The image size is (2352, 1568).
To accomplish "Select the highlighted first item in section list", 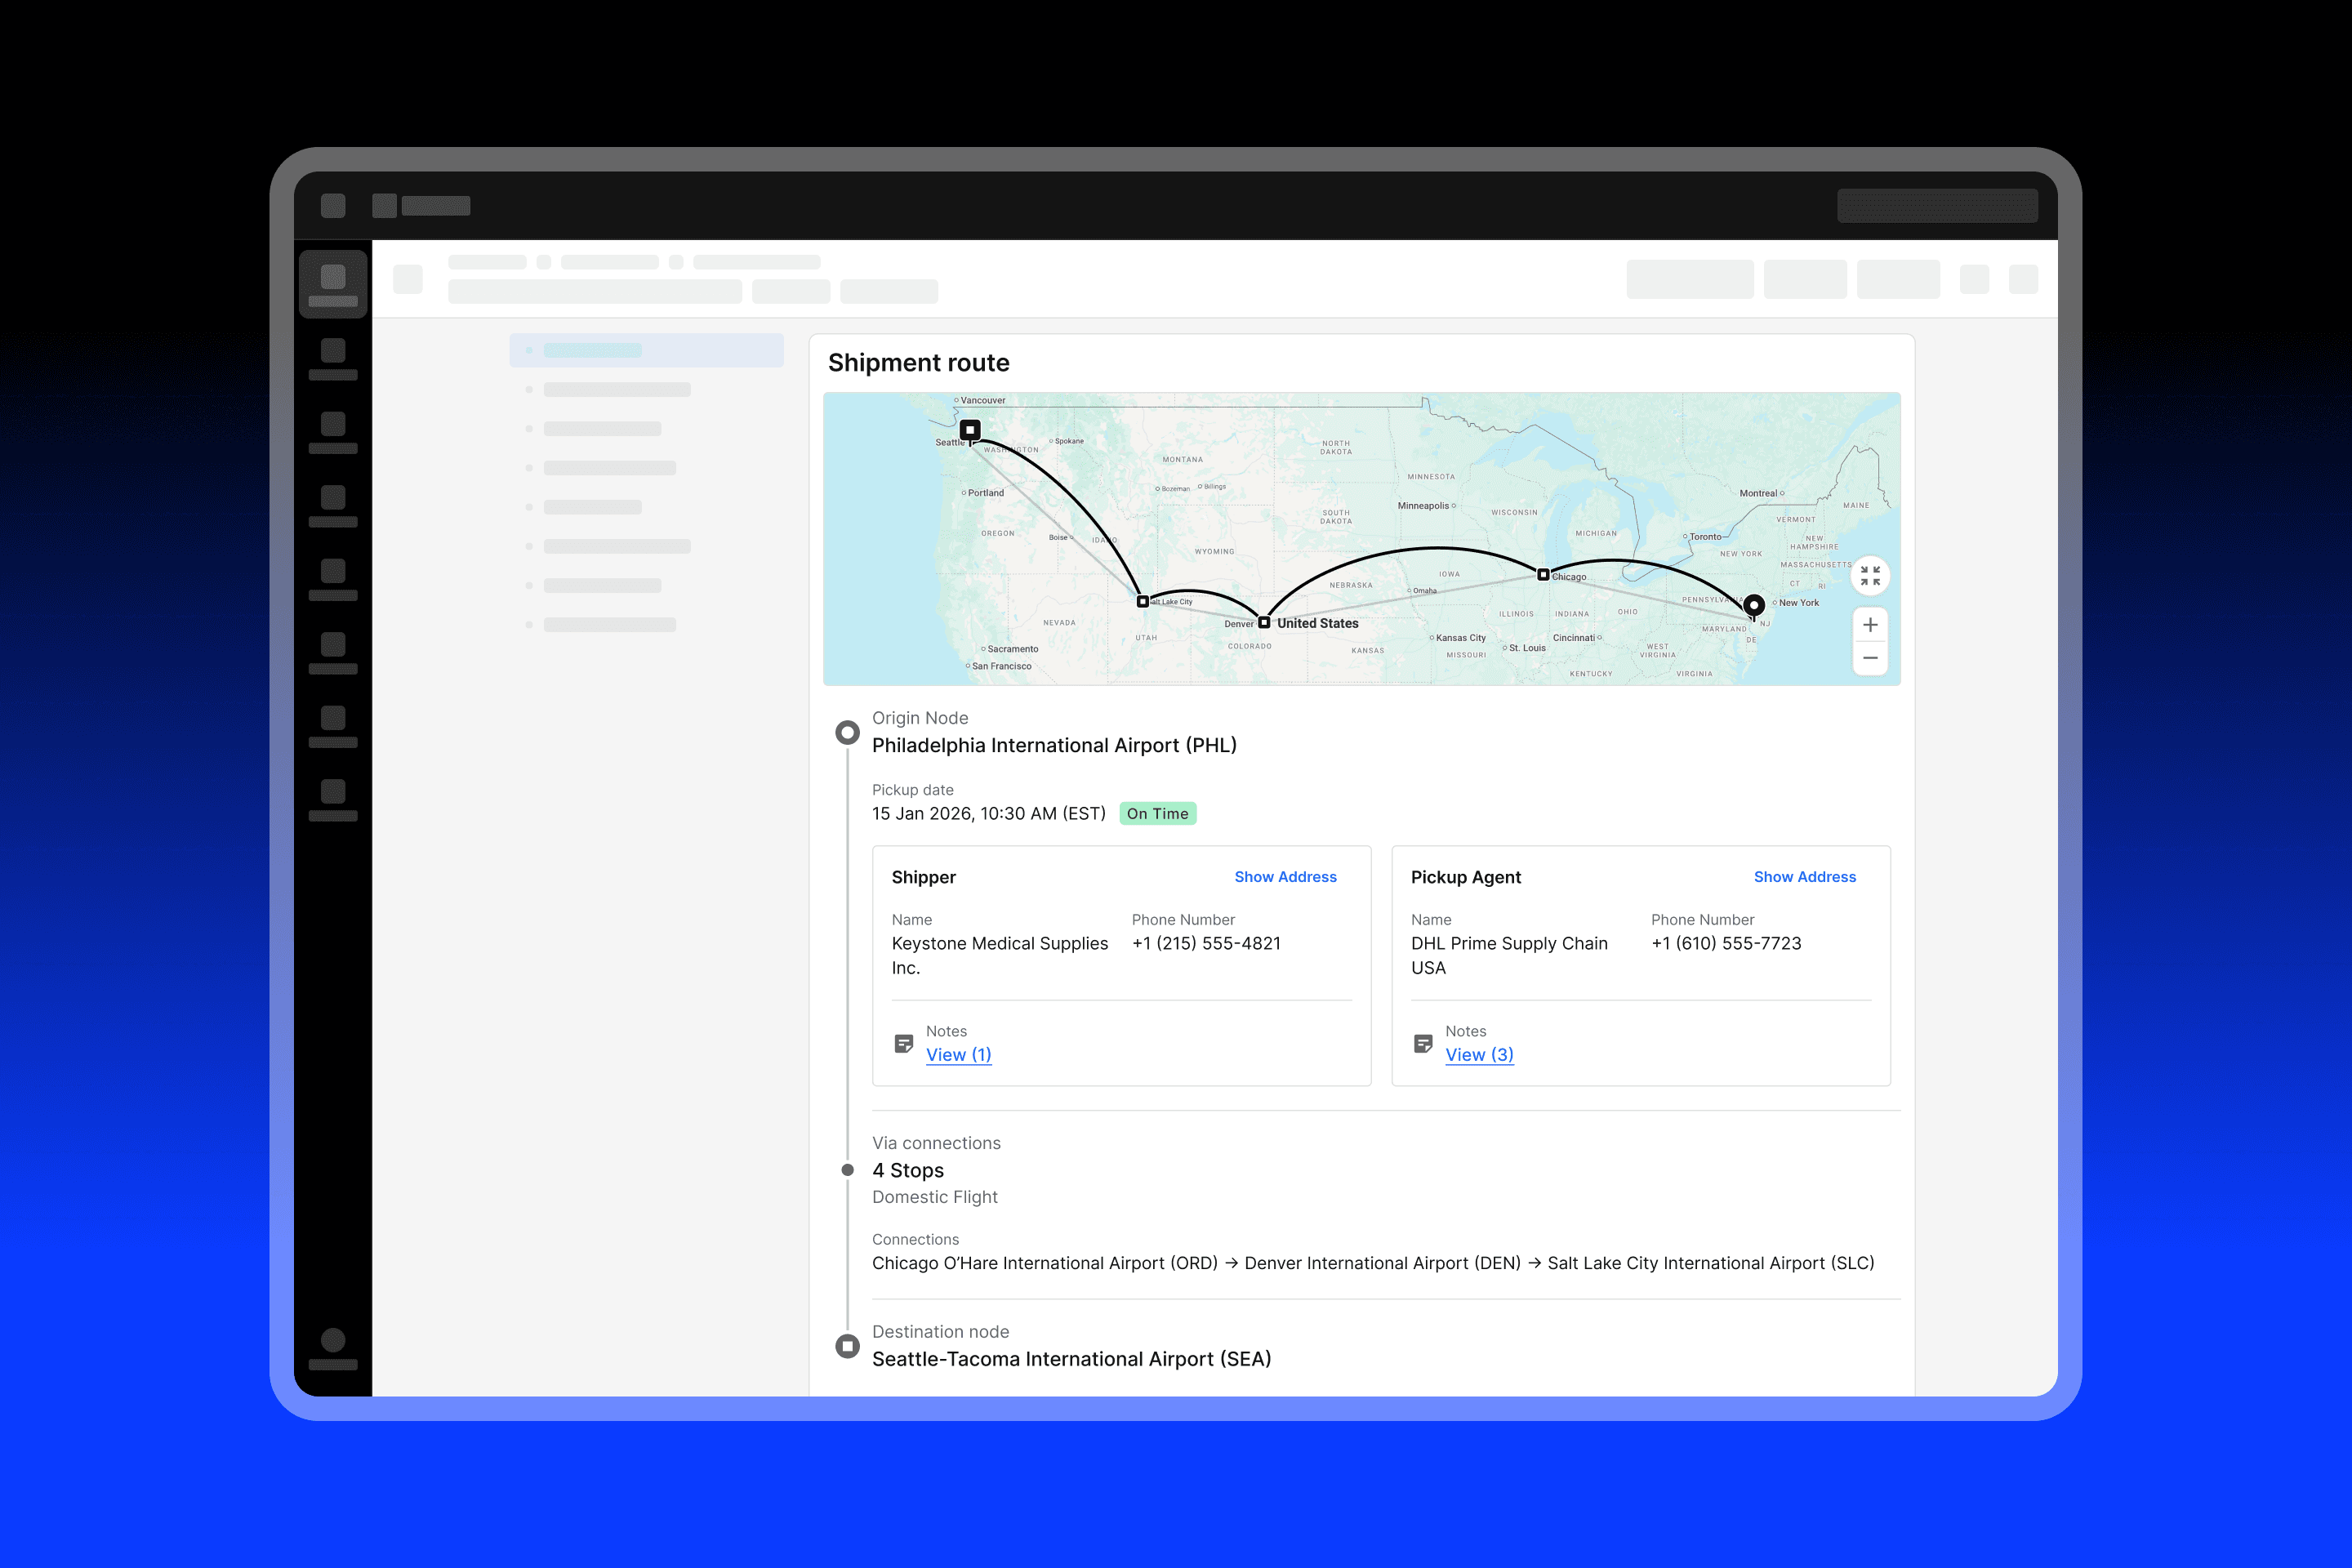I will [x=646, y=350].
